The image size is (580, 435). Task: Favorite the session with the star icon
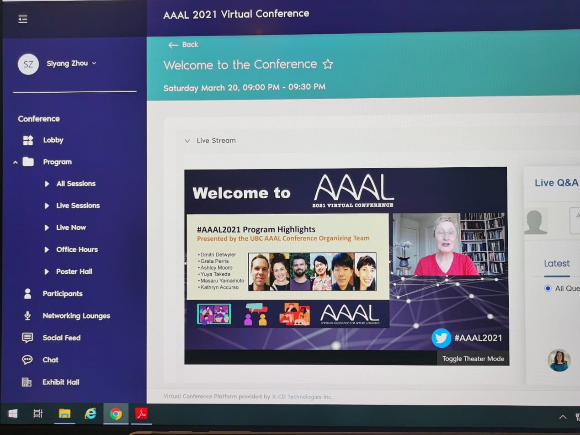[x=328, y=64]
